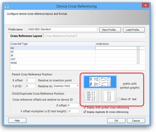Choose the NC/NO text prefix layout icon
Image resolution: width=156 pixels, height=132 pixels.
[91, 96]
